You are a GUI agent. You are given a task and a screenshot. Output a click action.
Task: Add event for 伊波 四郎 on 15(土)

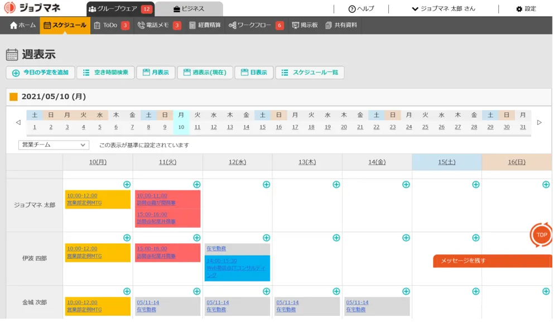[476, 238]
